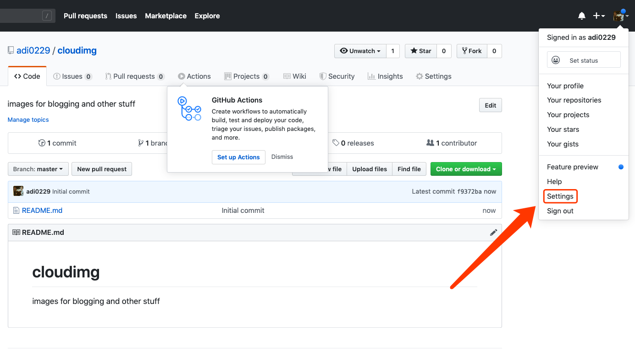Click the Set status smiley icon
The image size is (635, 358).
556,60
